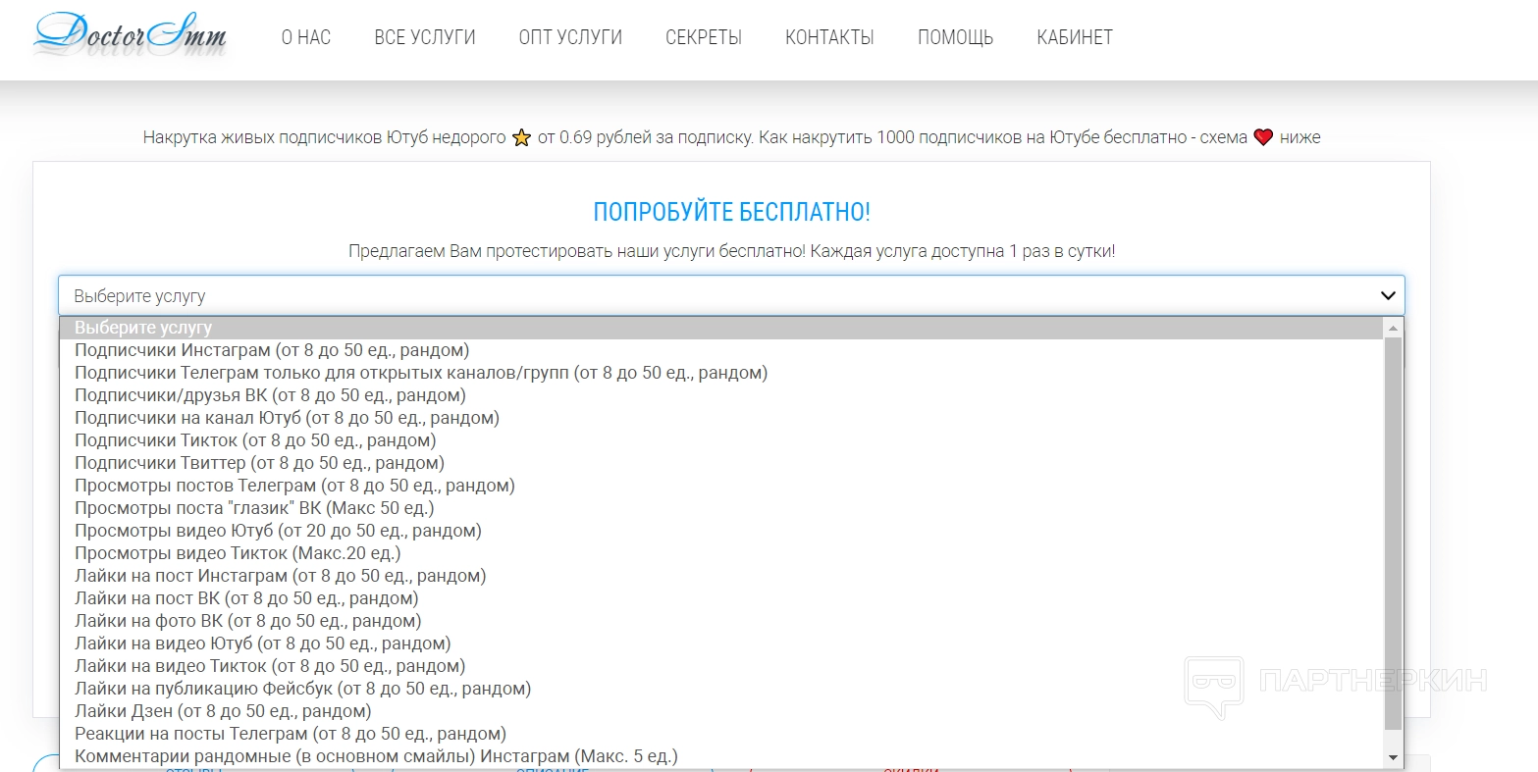The width and height of the screenshot is (1538, 772).
Task: Click the dropdown list scrollbar down arrow
Action: click(x=1393, y=758)
